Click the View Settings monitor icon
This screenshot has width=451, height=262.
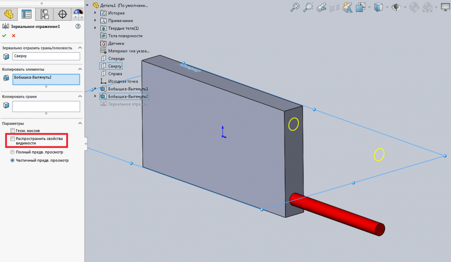click(x=445, y=7)
